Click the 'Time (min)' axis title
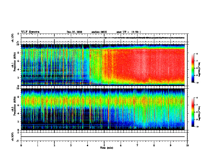Image resolution: width=211 pixels, height=163 pixels. (107, 148)
